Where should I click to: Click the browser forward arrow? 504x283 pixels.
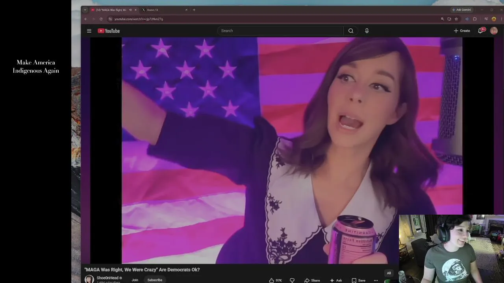[x=93, y=19]
